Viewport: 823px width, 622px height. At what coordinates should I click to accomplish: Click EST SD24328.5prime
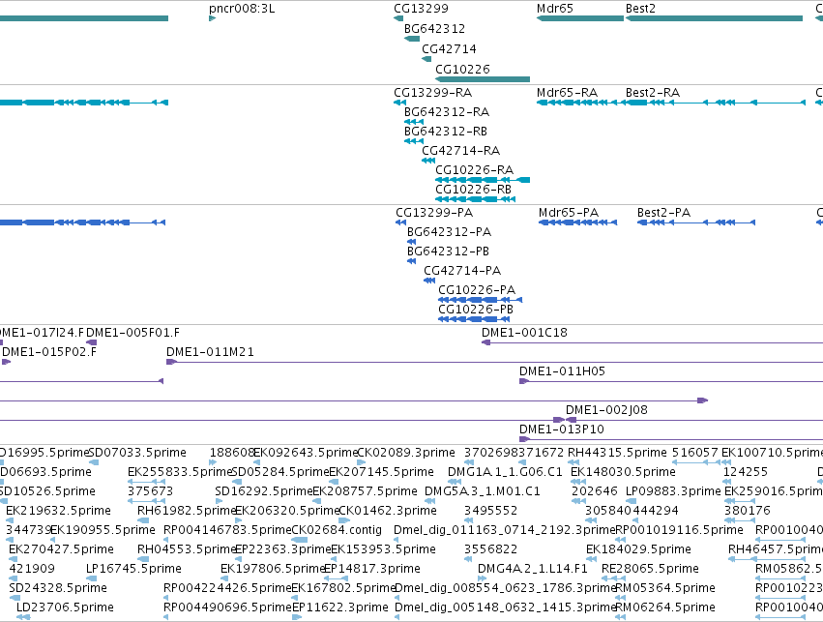[58, 588]
